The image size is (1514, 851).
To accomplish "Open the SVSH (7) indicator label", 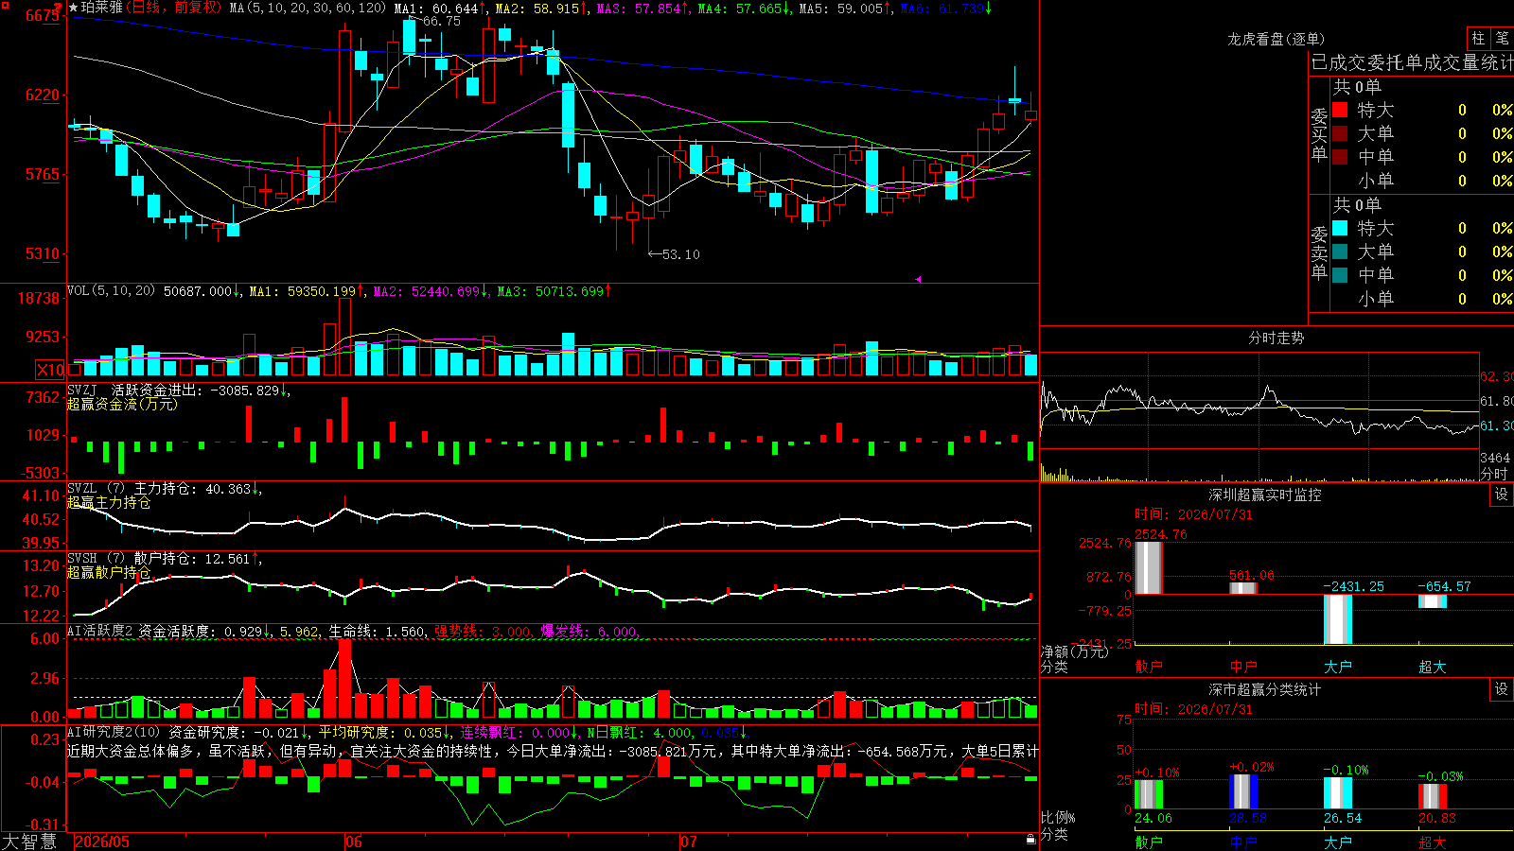I will [x=96, y=559].
